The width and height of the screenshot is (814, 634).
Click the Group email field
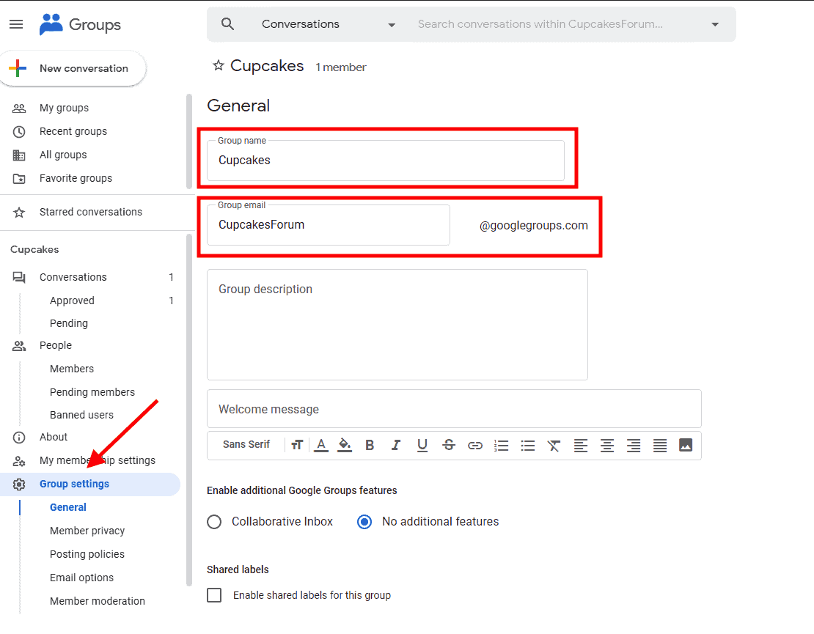328,225
